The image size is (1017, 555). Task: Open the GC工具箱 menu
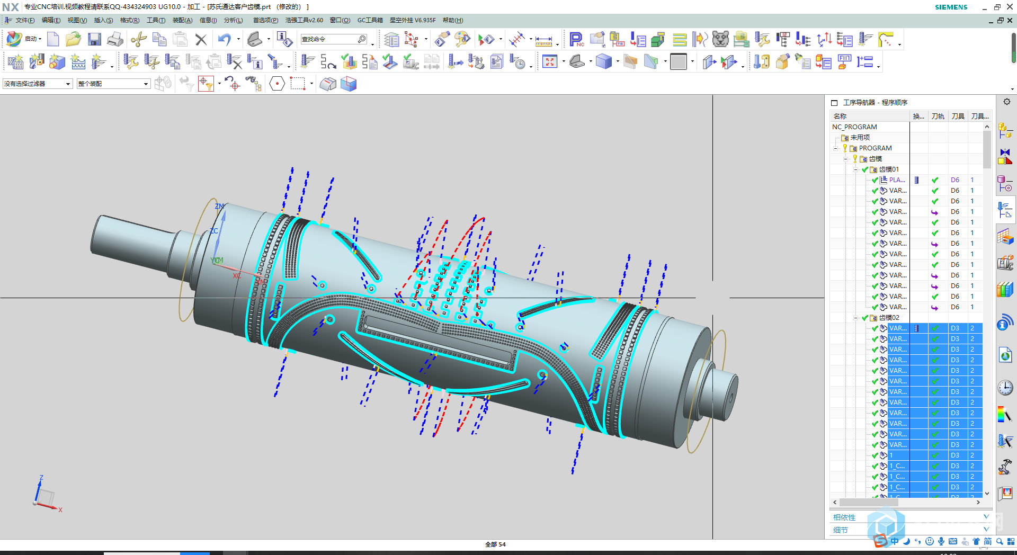[370, 20]
